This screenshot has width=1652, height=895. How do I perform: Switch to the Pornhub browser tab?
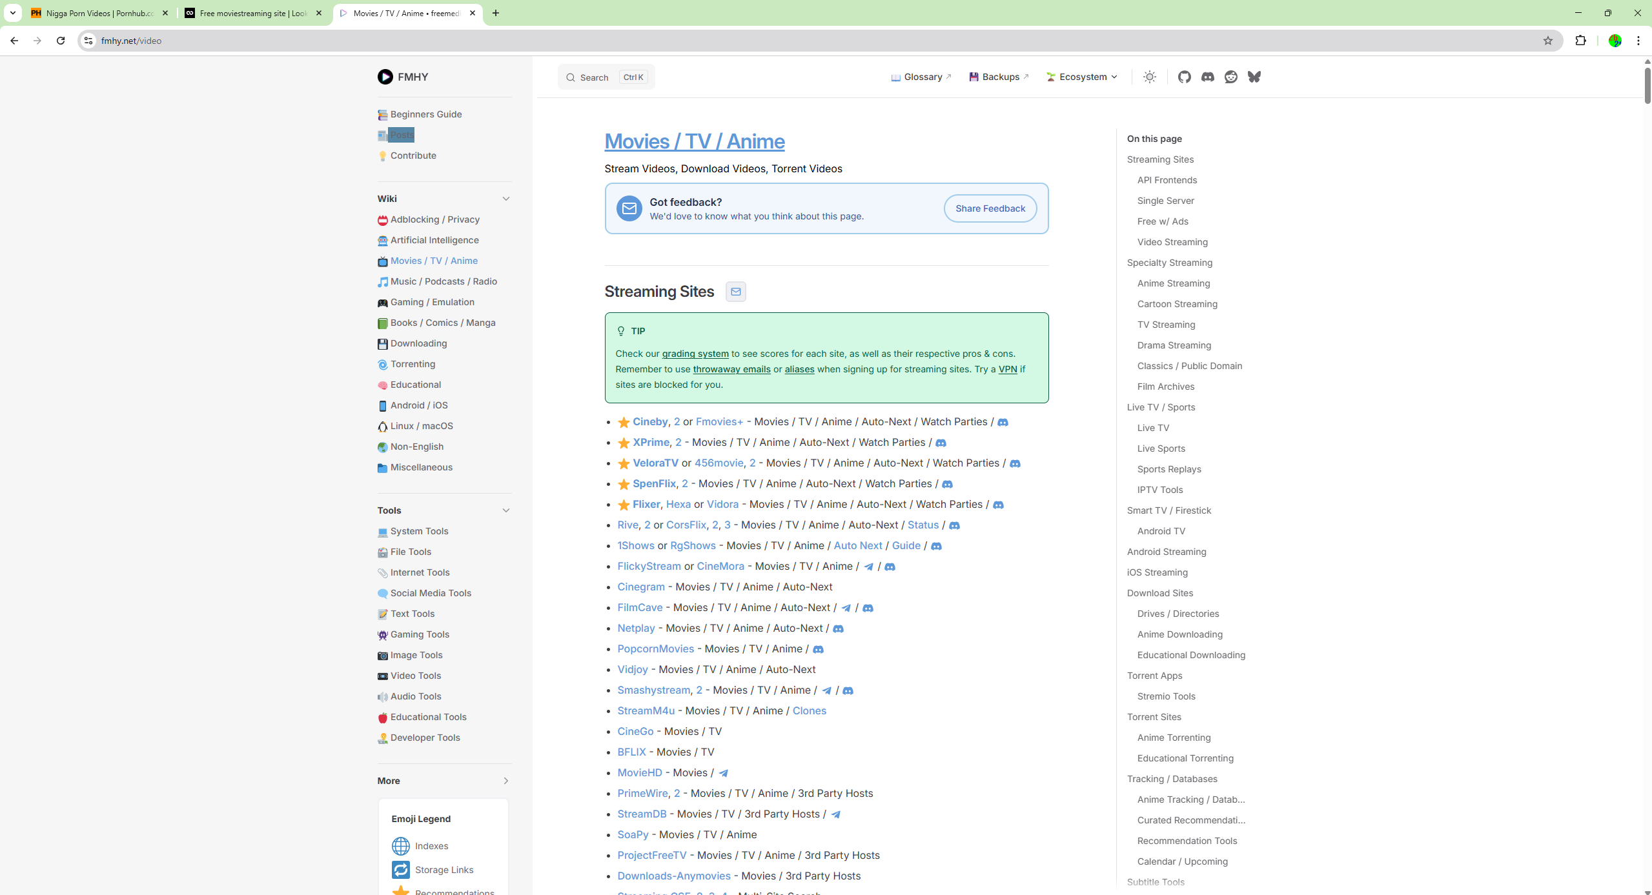point(99,13)
